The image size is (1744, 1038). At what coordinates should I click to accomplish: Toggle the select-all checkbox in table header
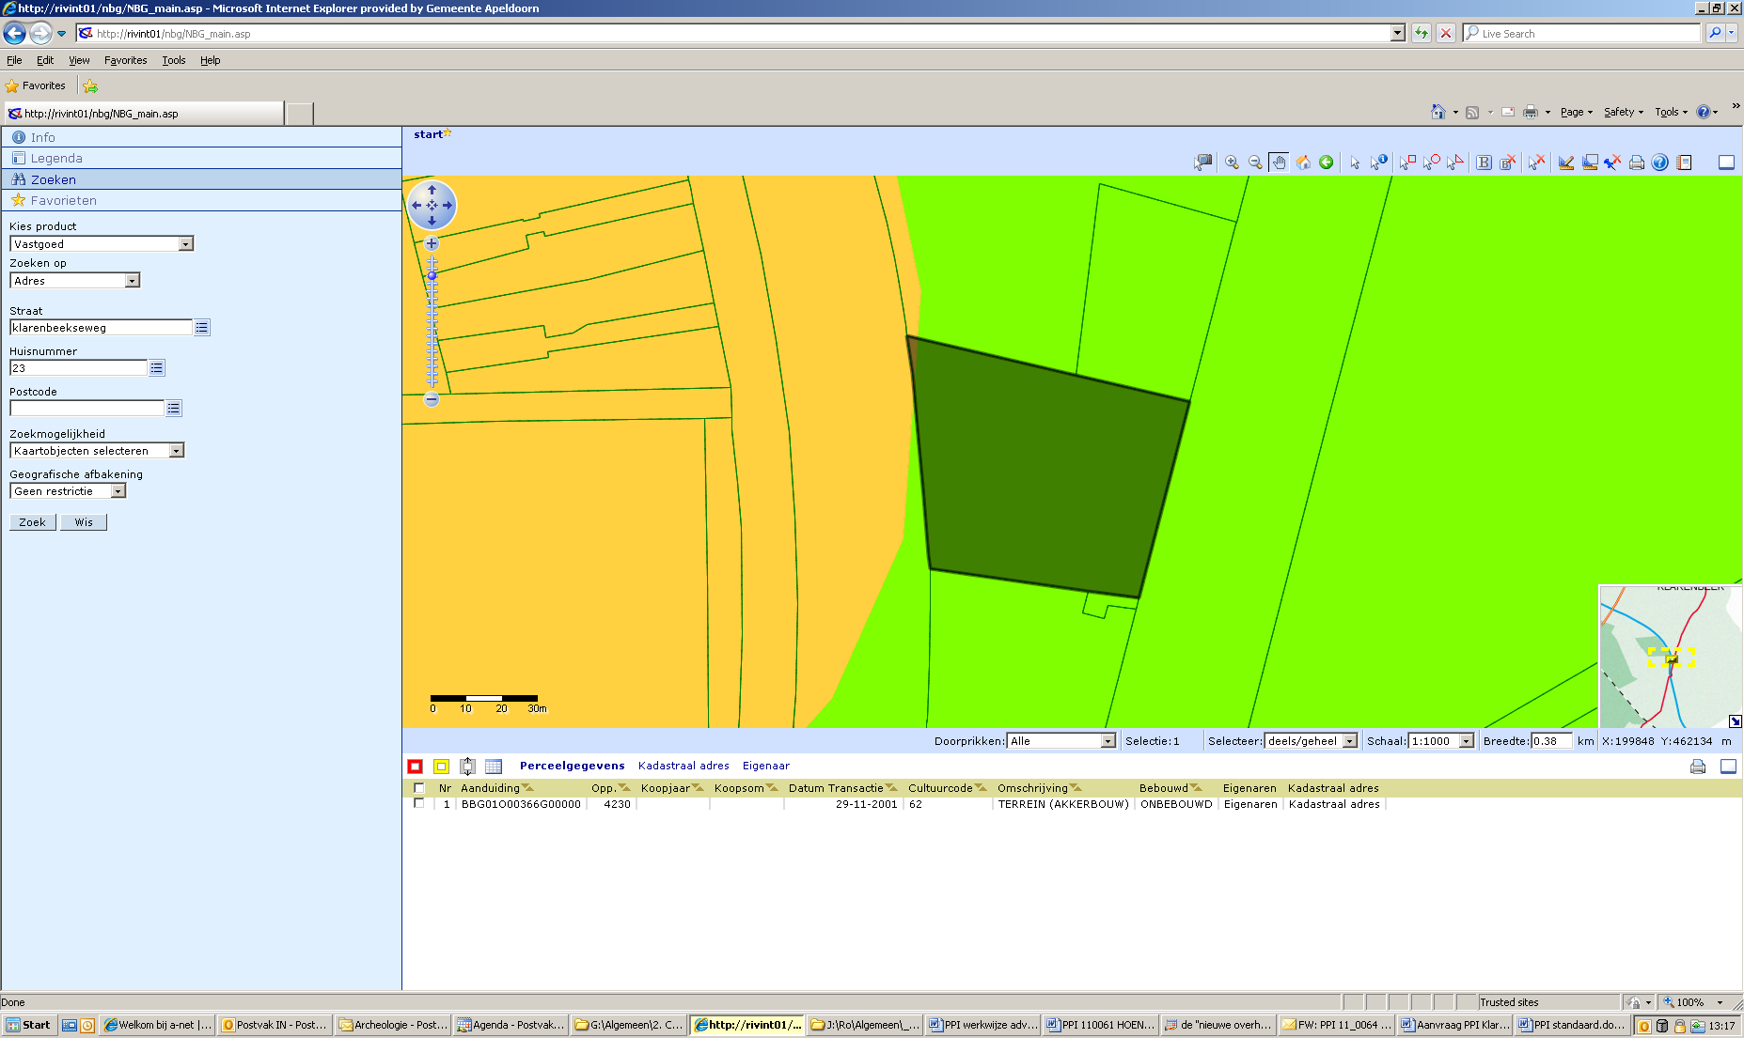(419, 788)
